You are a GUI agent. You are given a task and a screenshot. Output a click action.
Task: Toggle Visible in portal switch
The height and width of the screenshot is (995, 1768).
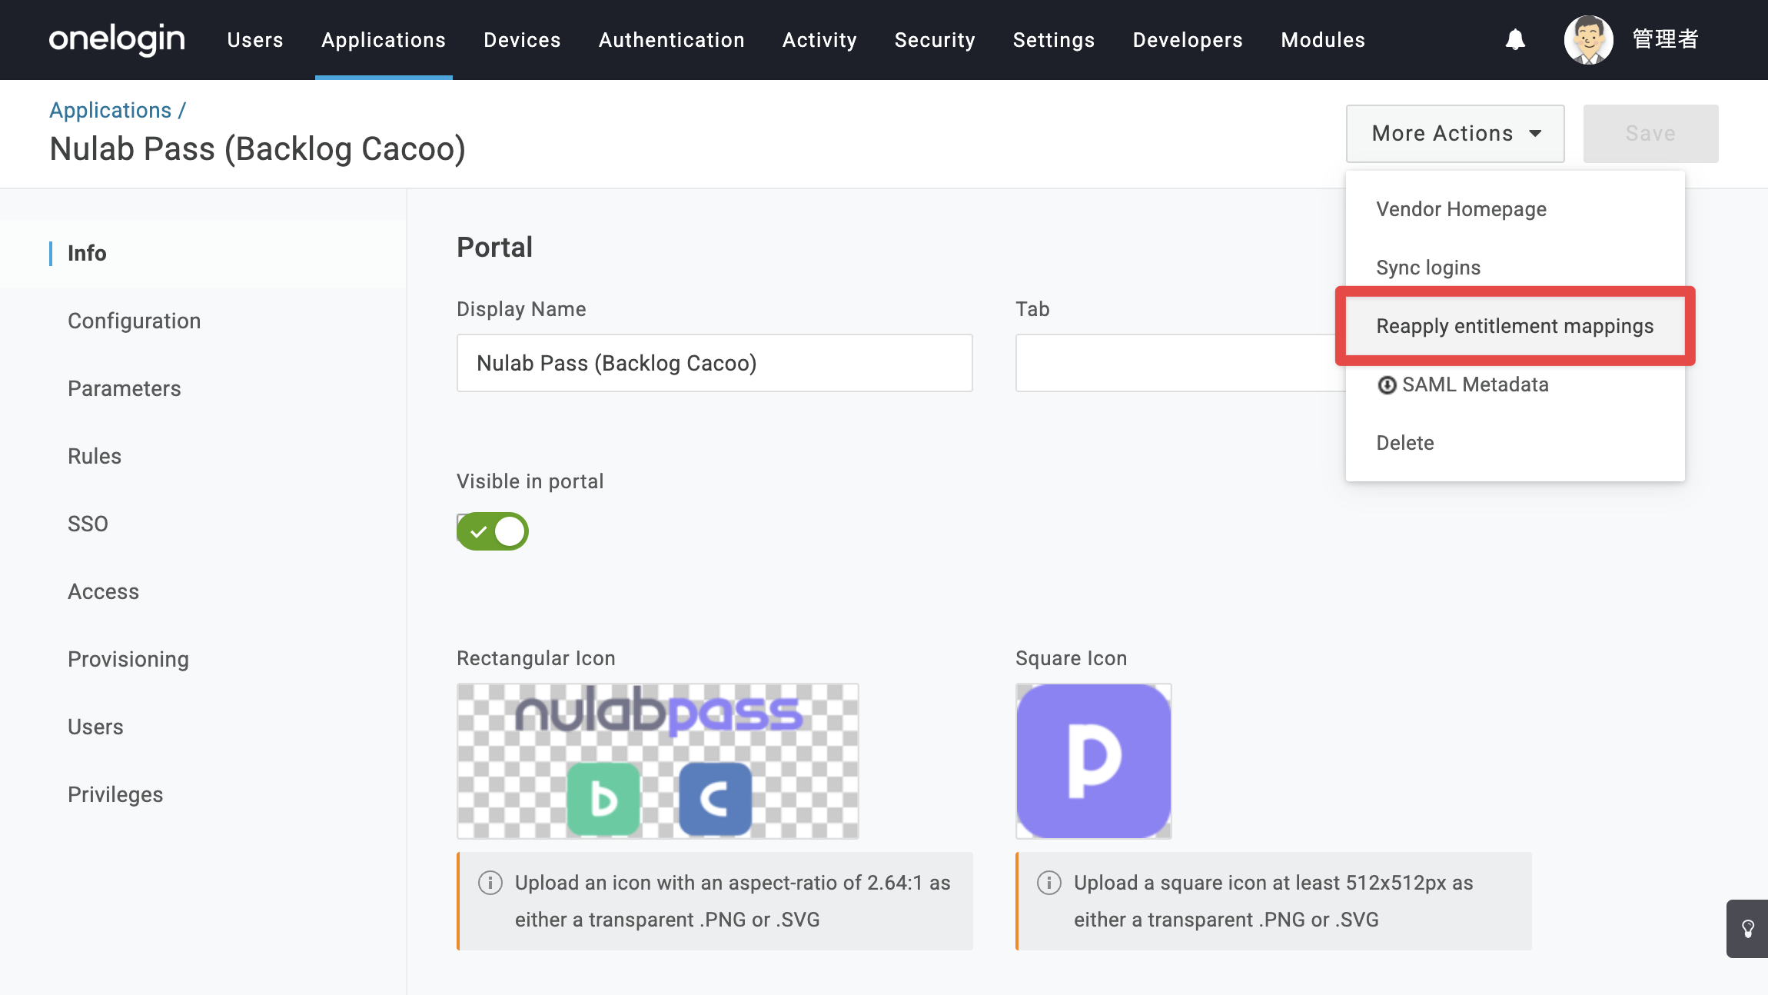tap(493, 531)
